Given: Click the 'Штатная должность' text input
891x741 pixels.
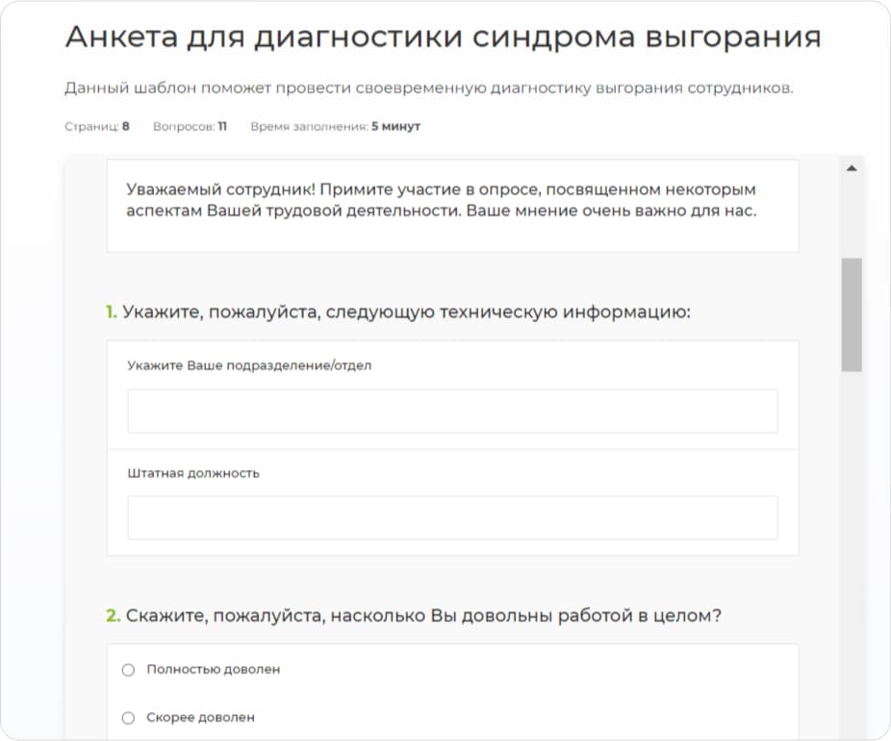Looking at the screenshot, I should [x=452, y=517].
